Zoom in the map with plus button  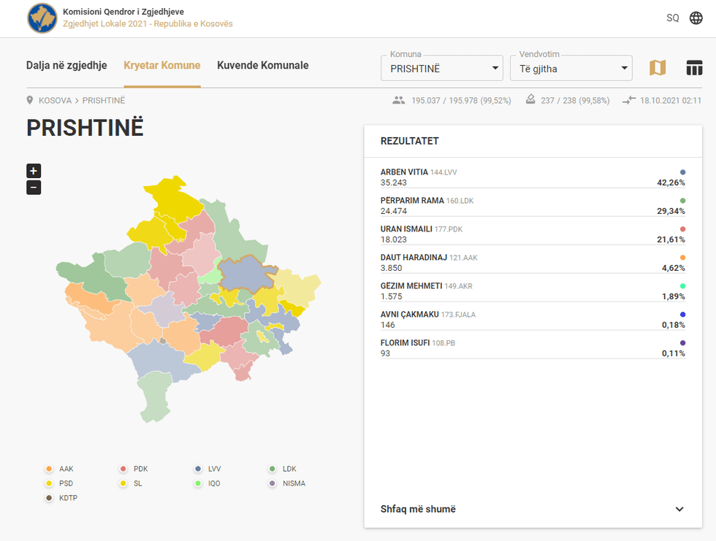coord(34,171)
